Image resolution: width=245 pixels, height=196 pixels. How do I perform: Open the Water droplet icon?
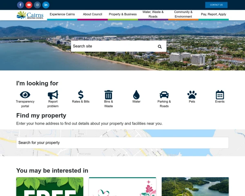pyautogui.click(x=136, y=95)
